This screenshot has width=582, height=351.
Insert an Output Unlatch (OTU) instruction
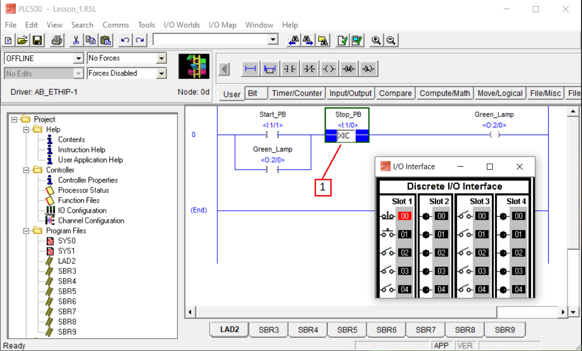(348, 69)
